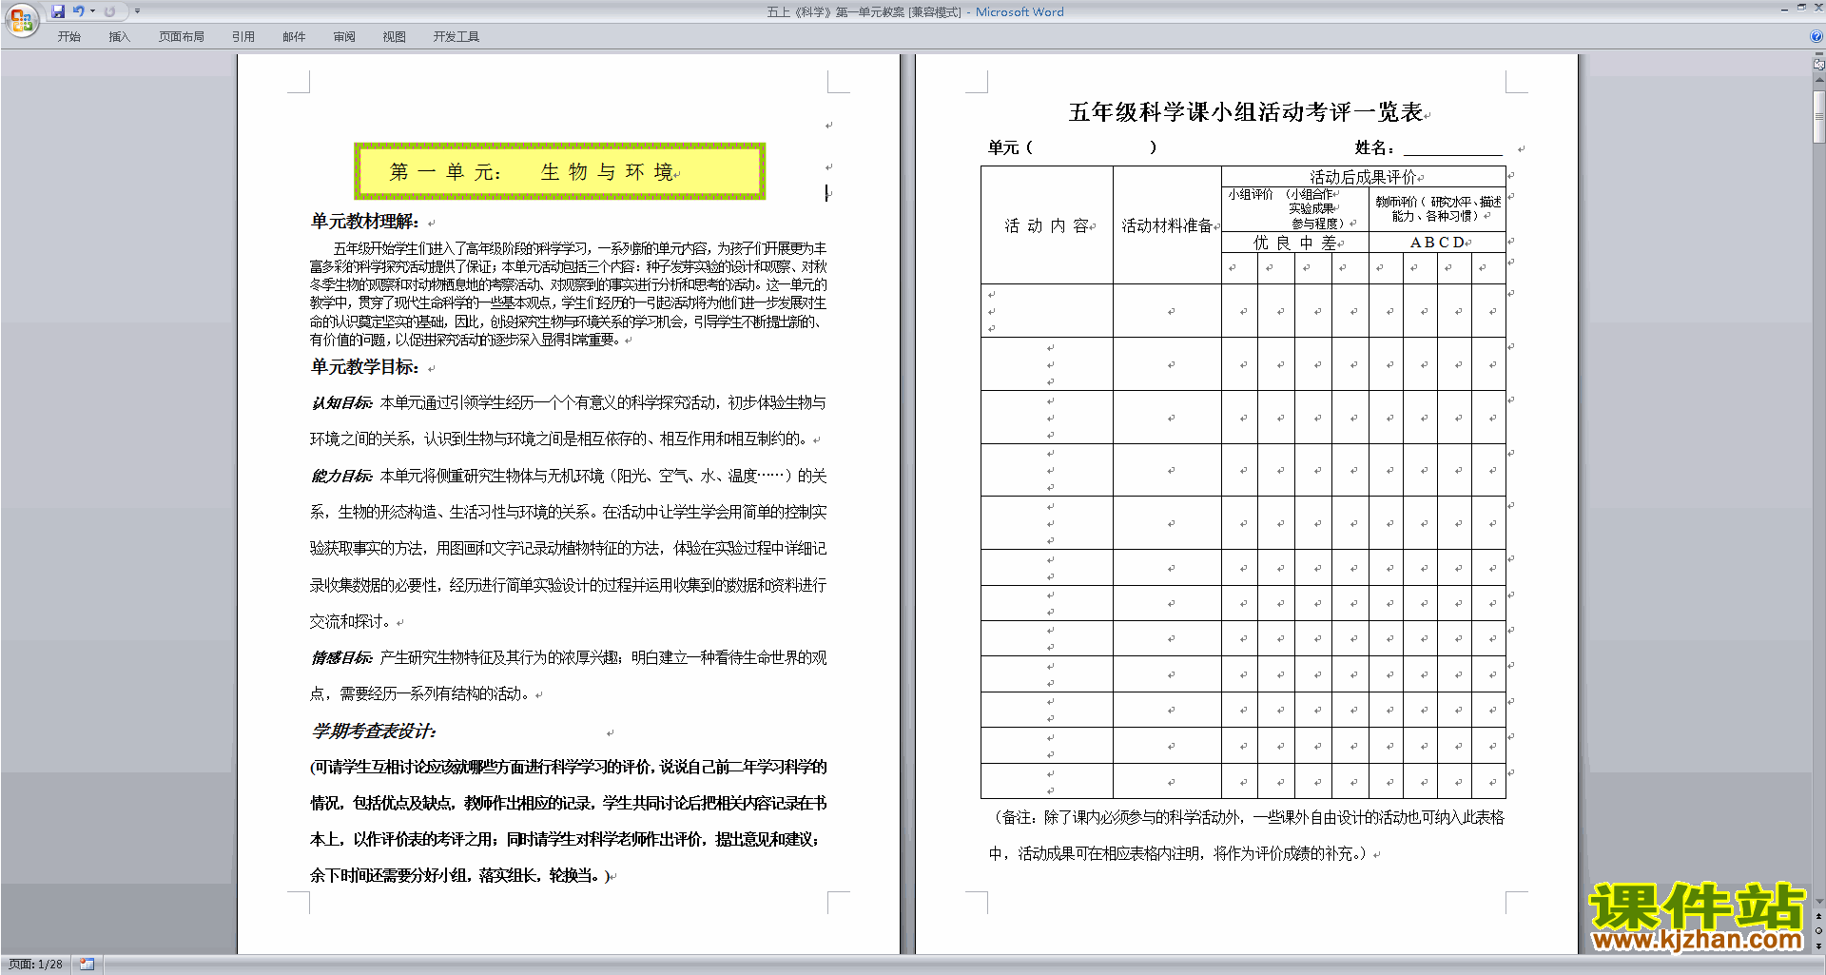The height and width of the screenshot is (975, 1826).
Task: Open the 邮件 ribbon tab
Action: coord(294,37)
